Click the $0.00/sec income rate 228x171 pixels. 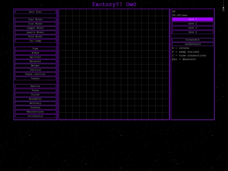(180, 15)
